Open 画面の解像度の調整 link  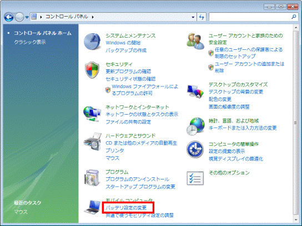coord(229,107)
